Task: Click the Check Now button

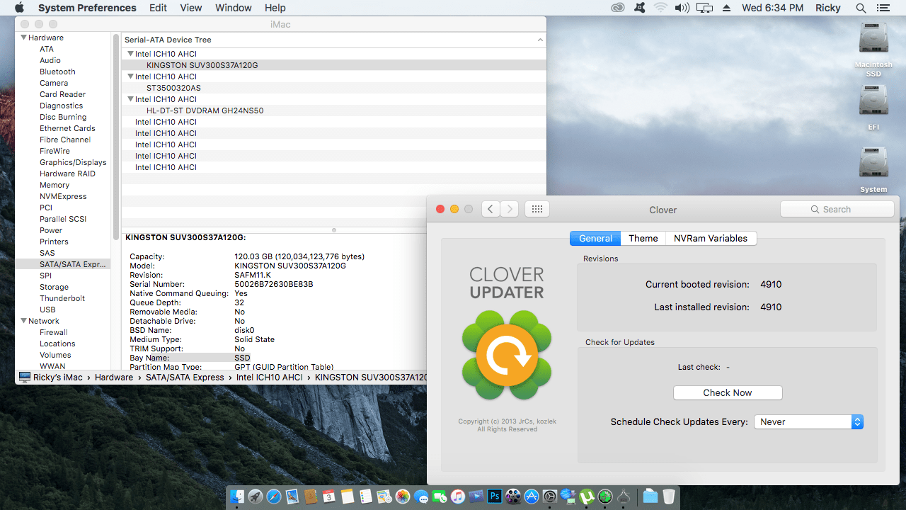Action: click(728, 392)
